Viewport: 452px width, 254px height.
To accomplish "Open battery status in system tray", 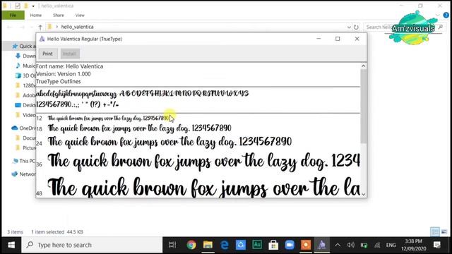I will [364, 245].
